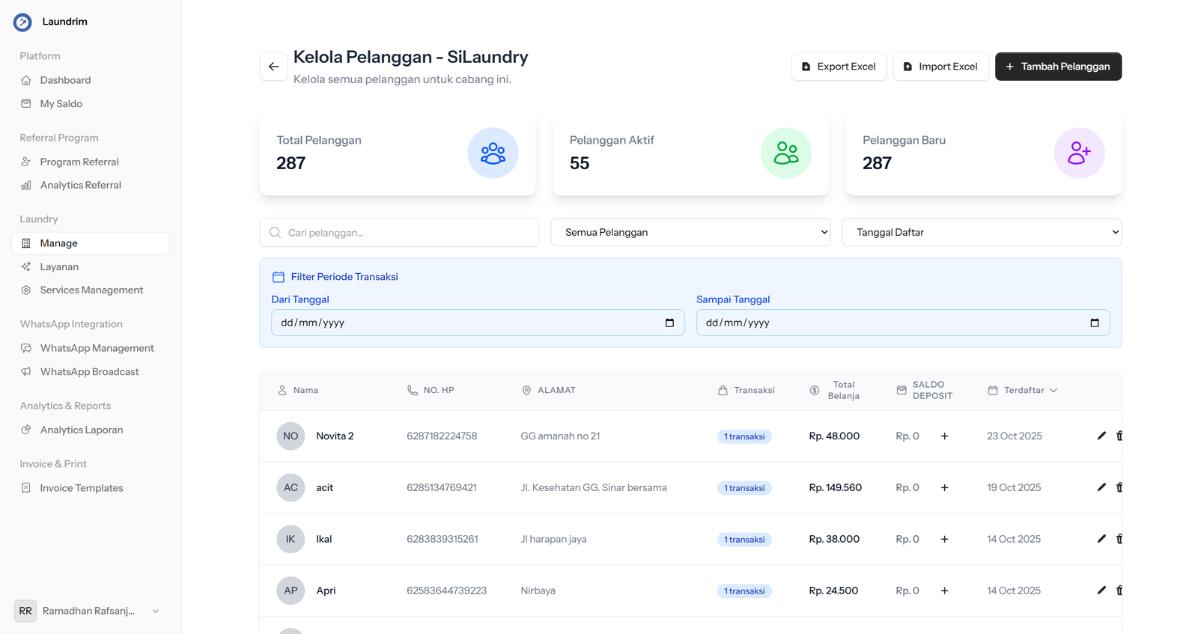The image size is (1198, 634).
Task: Open calendar picker for Dari Tanggal
Action: (669, 323)
